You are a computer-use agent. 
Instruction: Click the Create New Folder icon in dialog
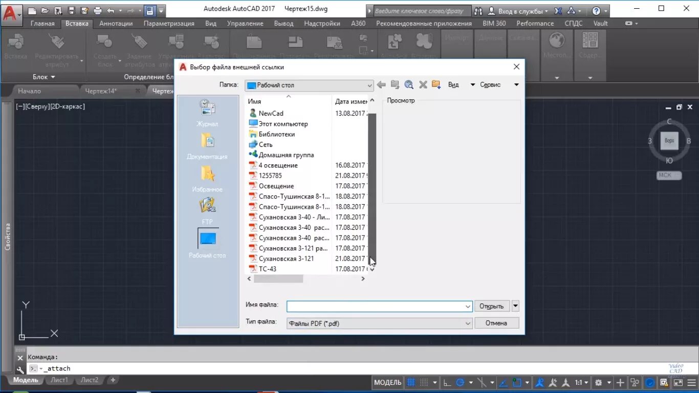[x=436, y=85]
